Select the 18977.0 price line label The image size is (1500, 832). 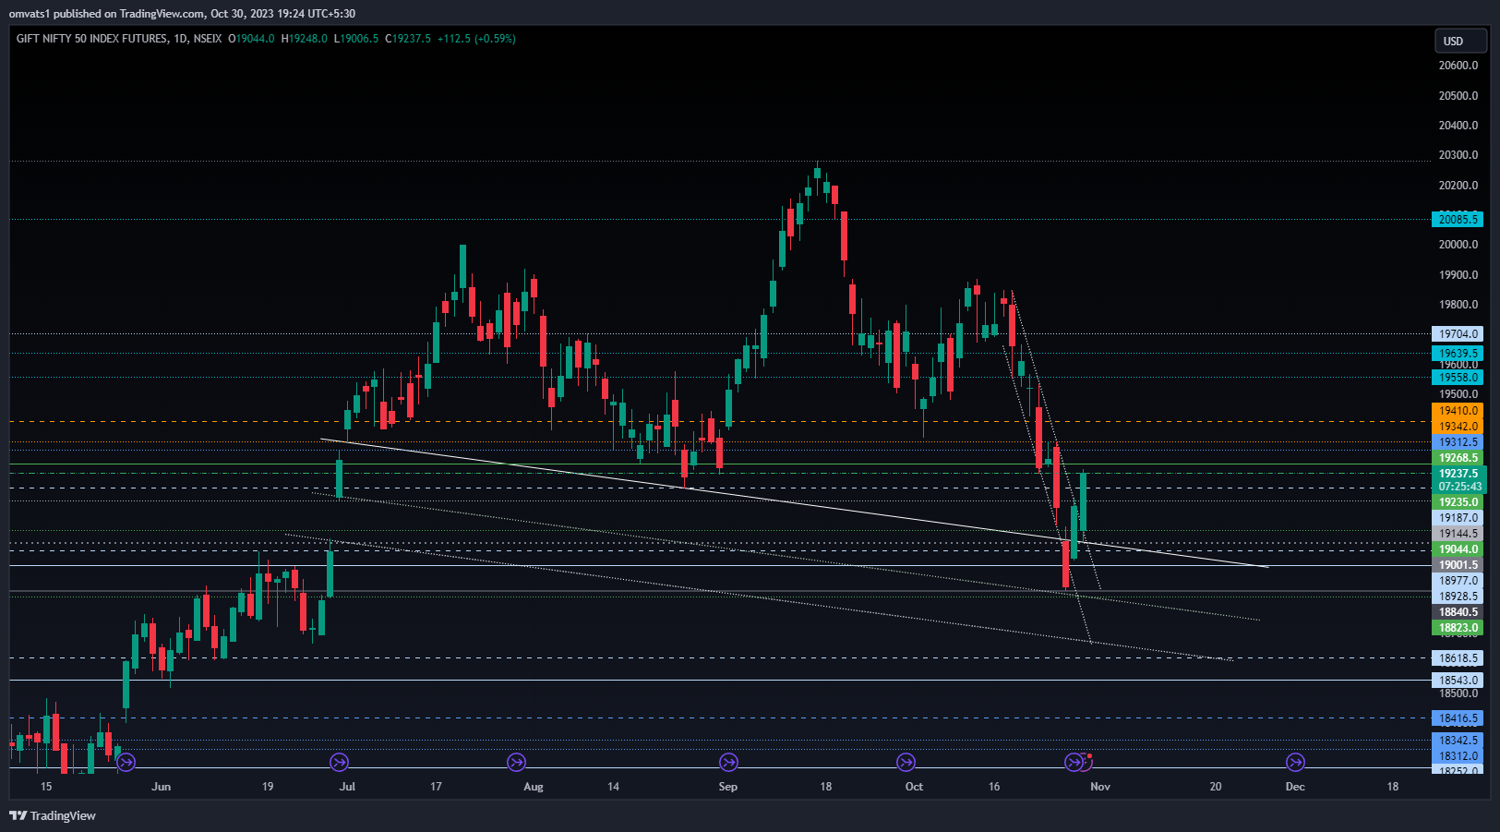coord(1458,581)
